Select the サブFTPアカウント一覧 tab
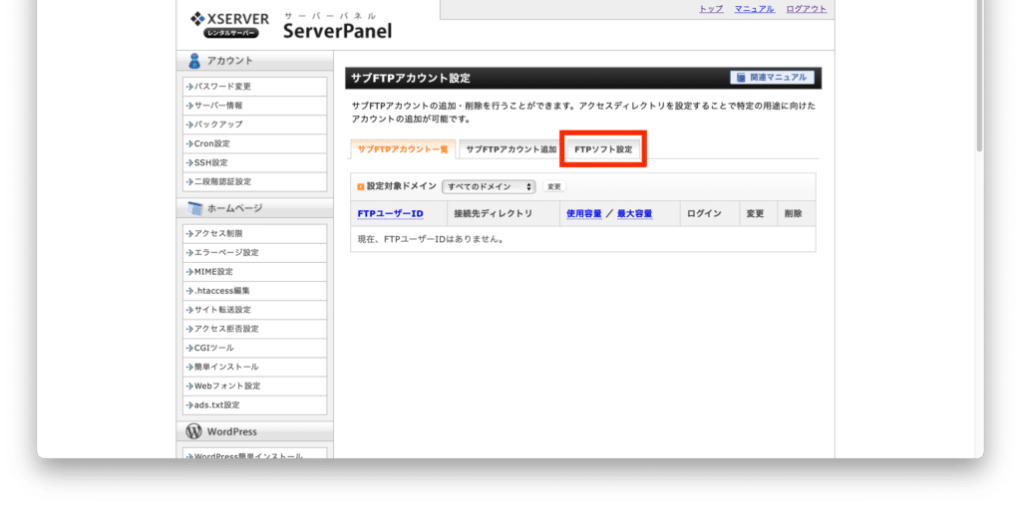This screenshot has width=1021, height=507. coord(403,149)
